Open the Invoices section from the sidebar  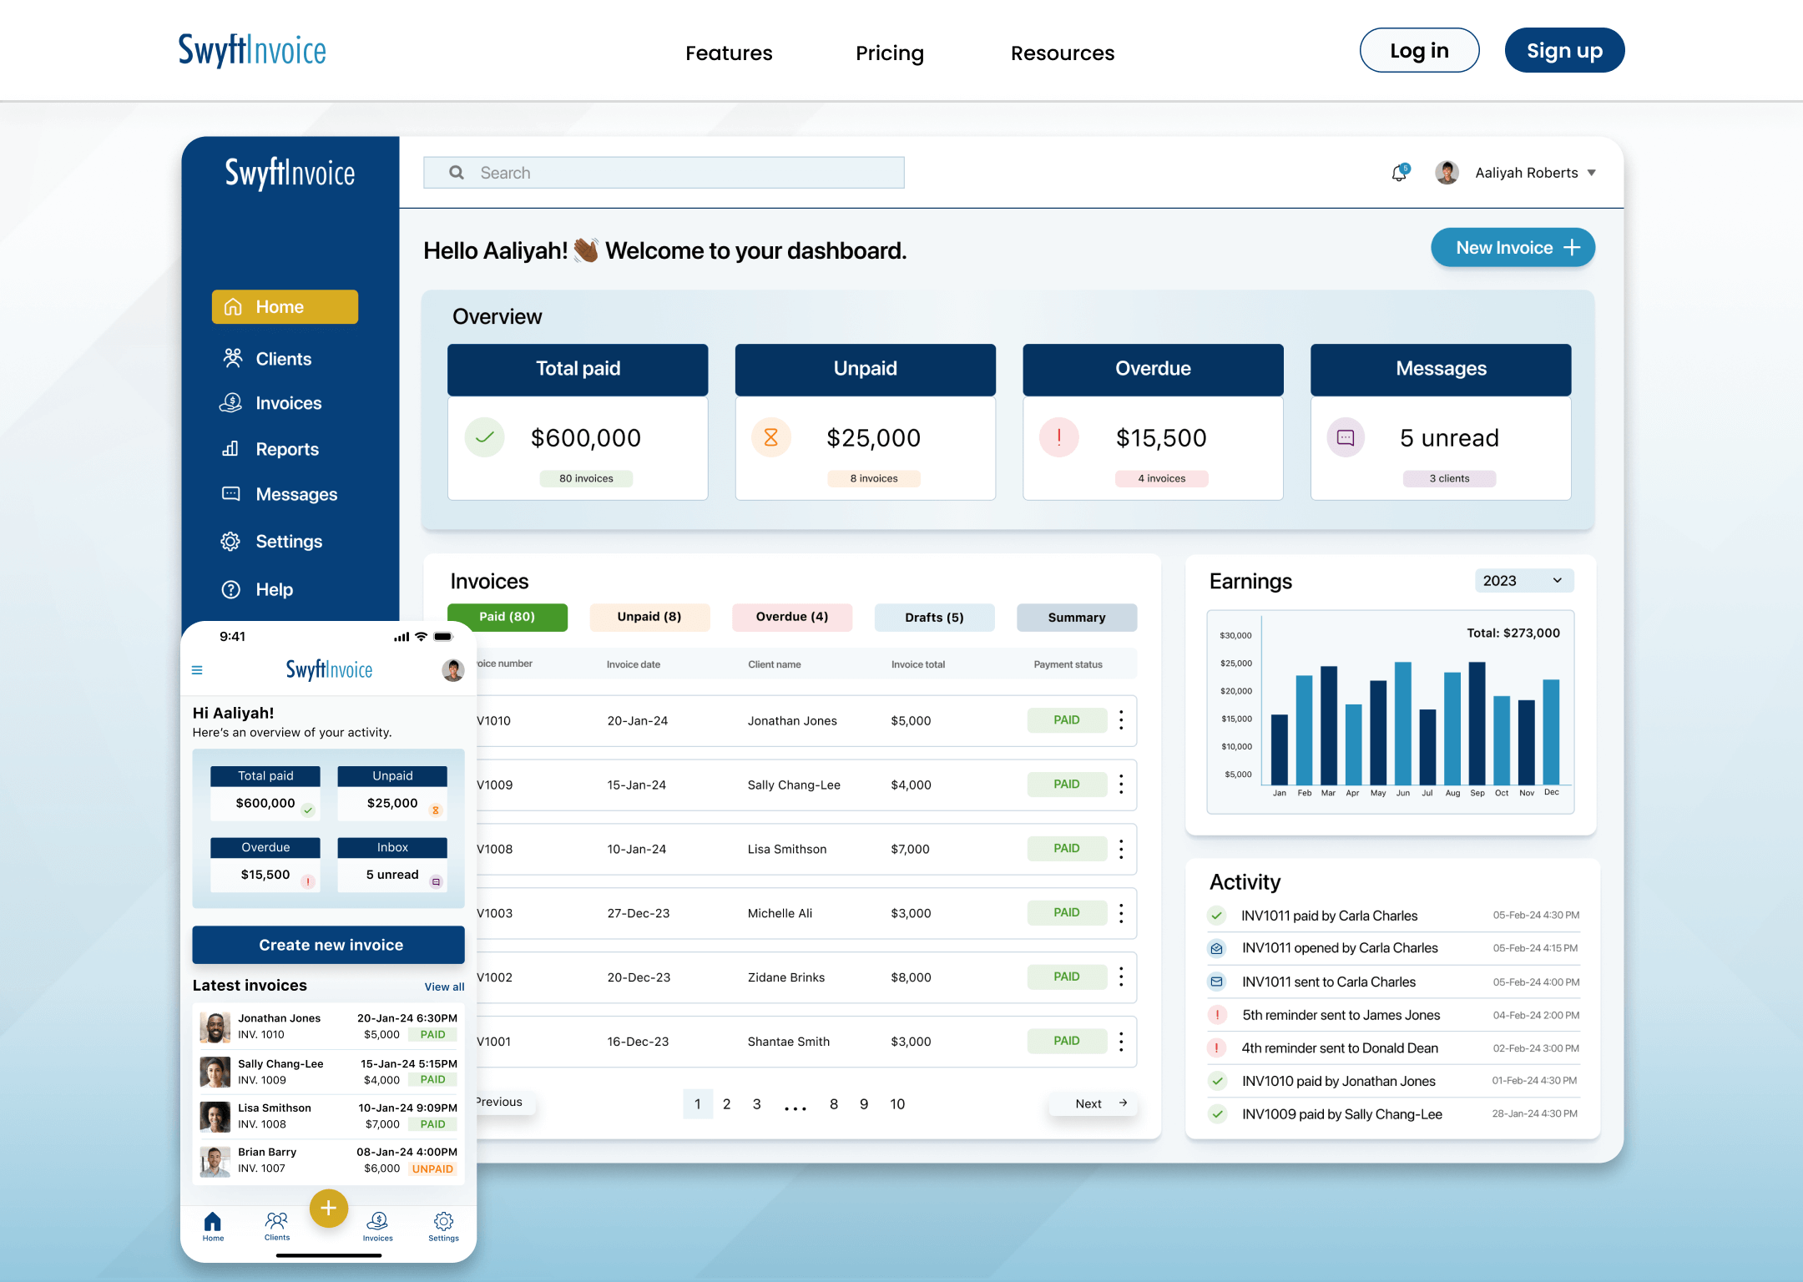click(x=272, y=403)
